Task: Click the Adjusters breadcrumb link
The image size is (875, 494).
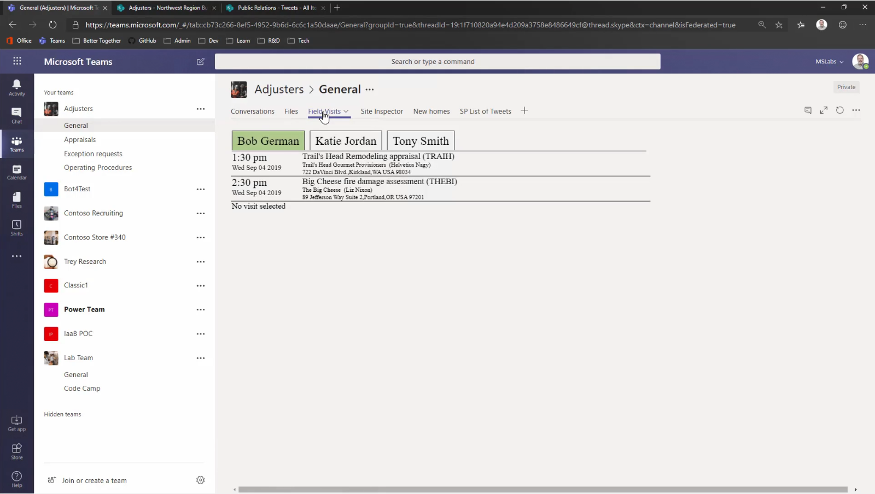Action: (x=279, y=90)
